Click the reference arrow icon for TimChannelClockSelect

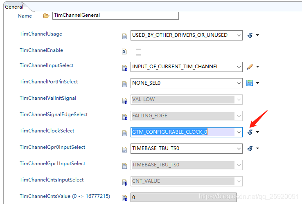[x=250, y=132]
